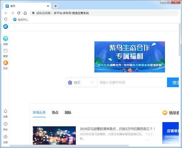This screenshot has height=148, width=182.
Task: Click the blue logo in sidebar
Action: [x=5, y=26]
